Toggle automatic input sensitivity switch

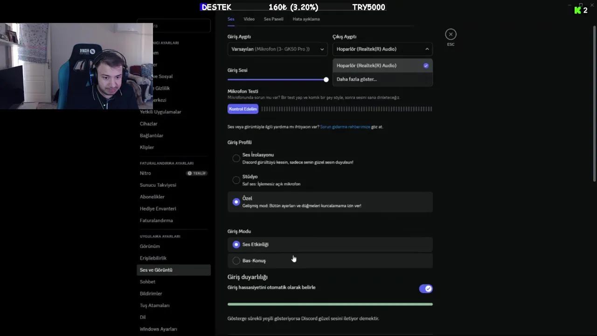point(426,289)
